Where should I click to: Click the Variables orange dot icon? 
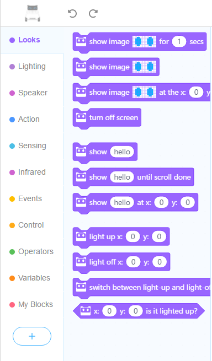coord(12,278)
